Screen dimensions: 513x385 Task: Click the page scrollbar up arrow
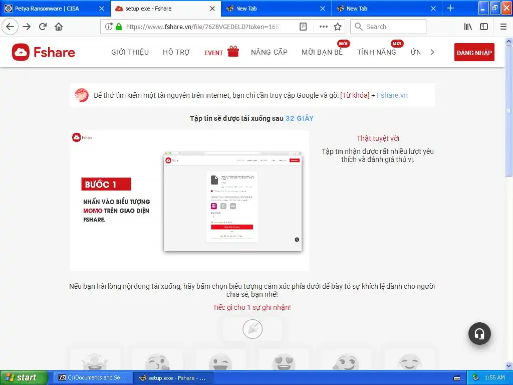pos(509,41)
